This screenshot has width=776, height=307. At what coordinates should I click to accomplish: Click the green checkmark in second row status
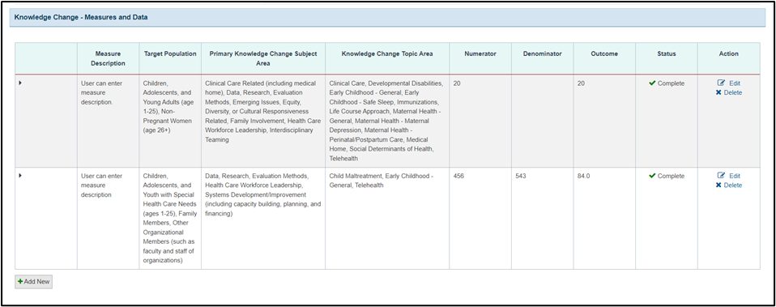pos(652,176)
